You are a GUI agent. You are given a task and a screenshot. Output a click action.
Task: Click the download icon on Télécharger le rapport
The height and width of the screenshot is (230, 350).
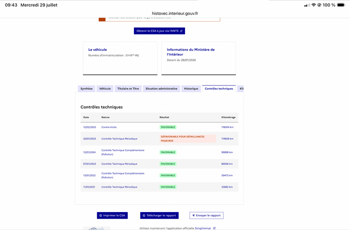pos(144,216)
